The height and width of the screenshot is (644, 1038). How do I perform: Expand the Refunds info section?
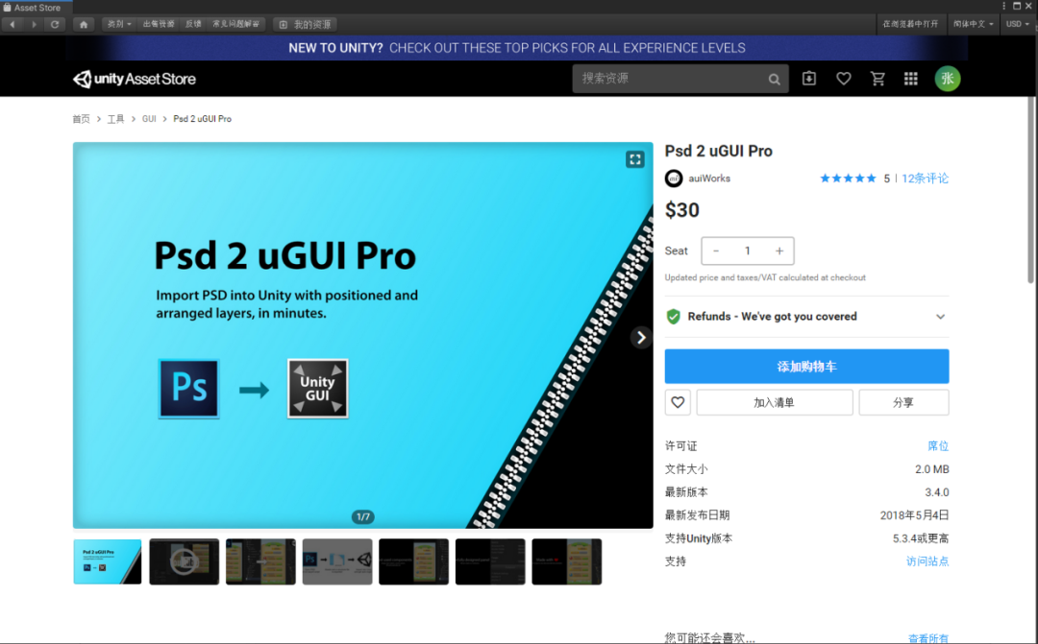tap(806, 317)
